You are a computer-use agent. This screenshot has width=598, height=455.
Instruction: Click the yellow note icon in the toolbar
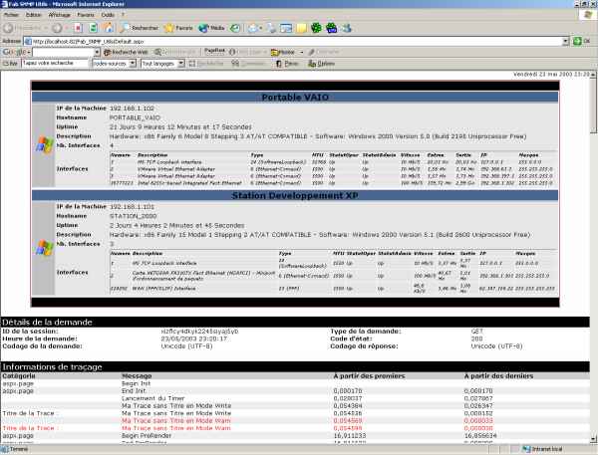coord(301,28)
